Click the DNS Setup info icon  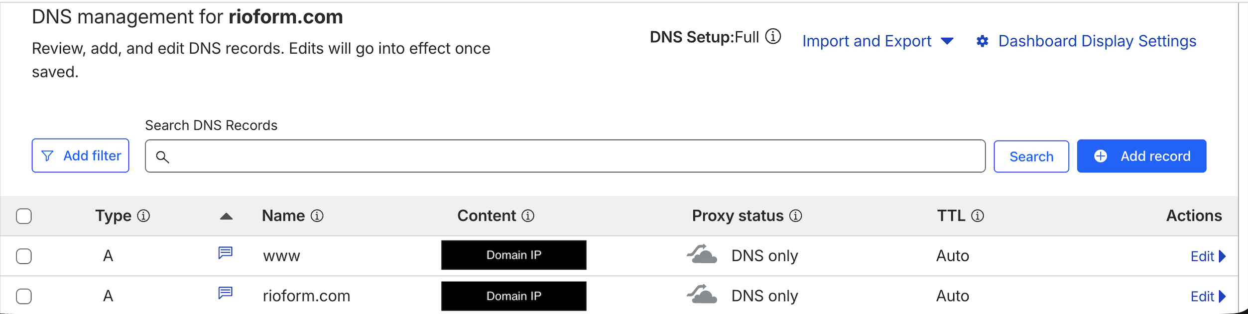(x=773, y=36)
